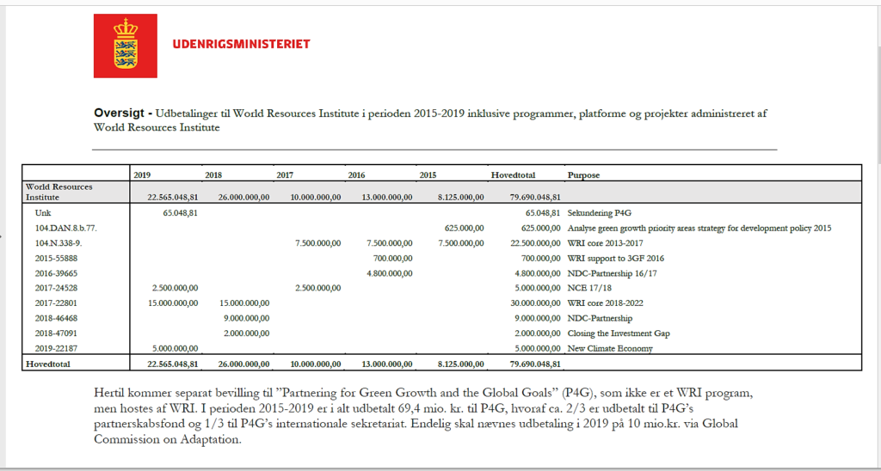Click purpose 'Closing the Investment Gap'
The width and height of the screenshot is (881, 471).
(x=619, y=333)
